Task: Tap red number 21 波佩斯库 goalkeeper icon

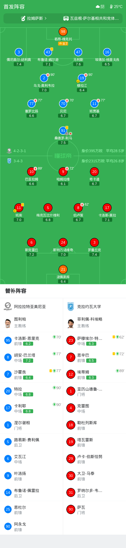Action: click(x=63, y=269)
